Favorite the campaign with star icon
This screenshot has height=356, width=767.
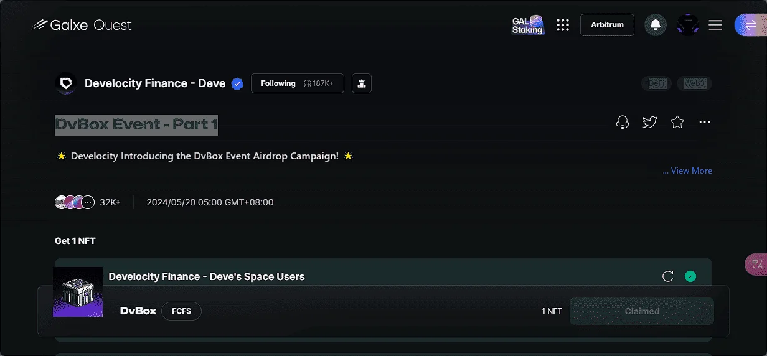pos(677,122)
